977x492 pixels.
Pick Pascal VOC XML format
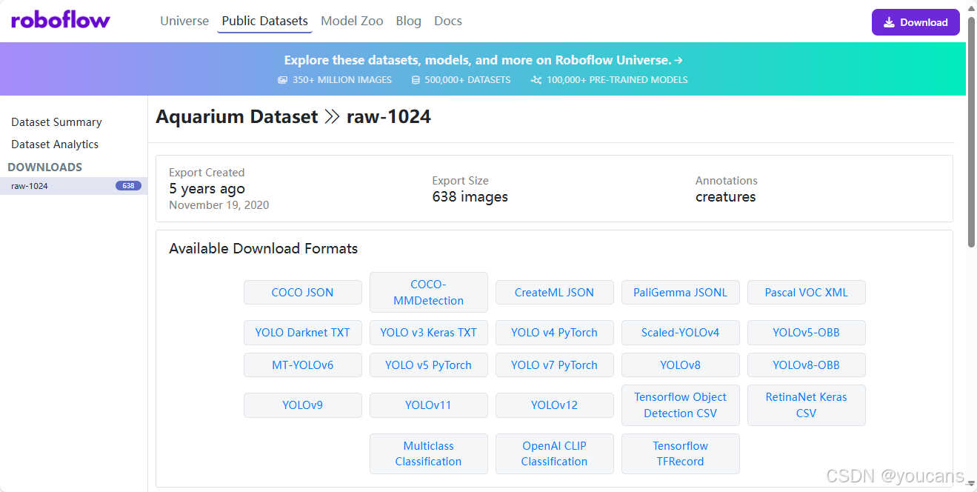[807, 292]
